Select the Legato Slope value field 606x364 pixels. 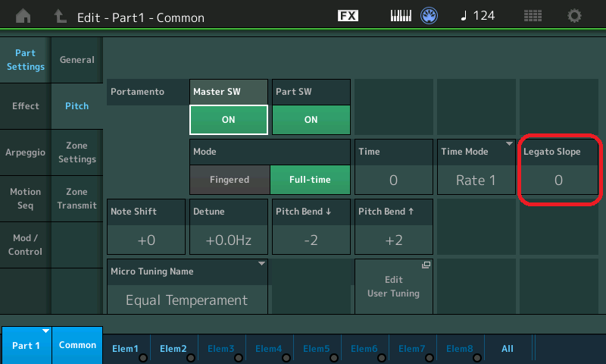[558, 180]
